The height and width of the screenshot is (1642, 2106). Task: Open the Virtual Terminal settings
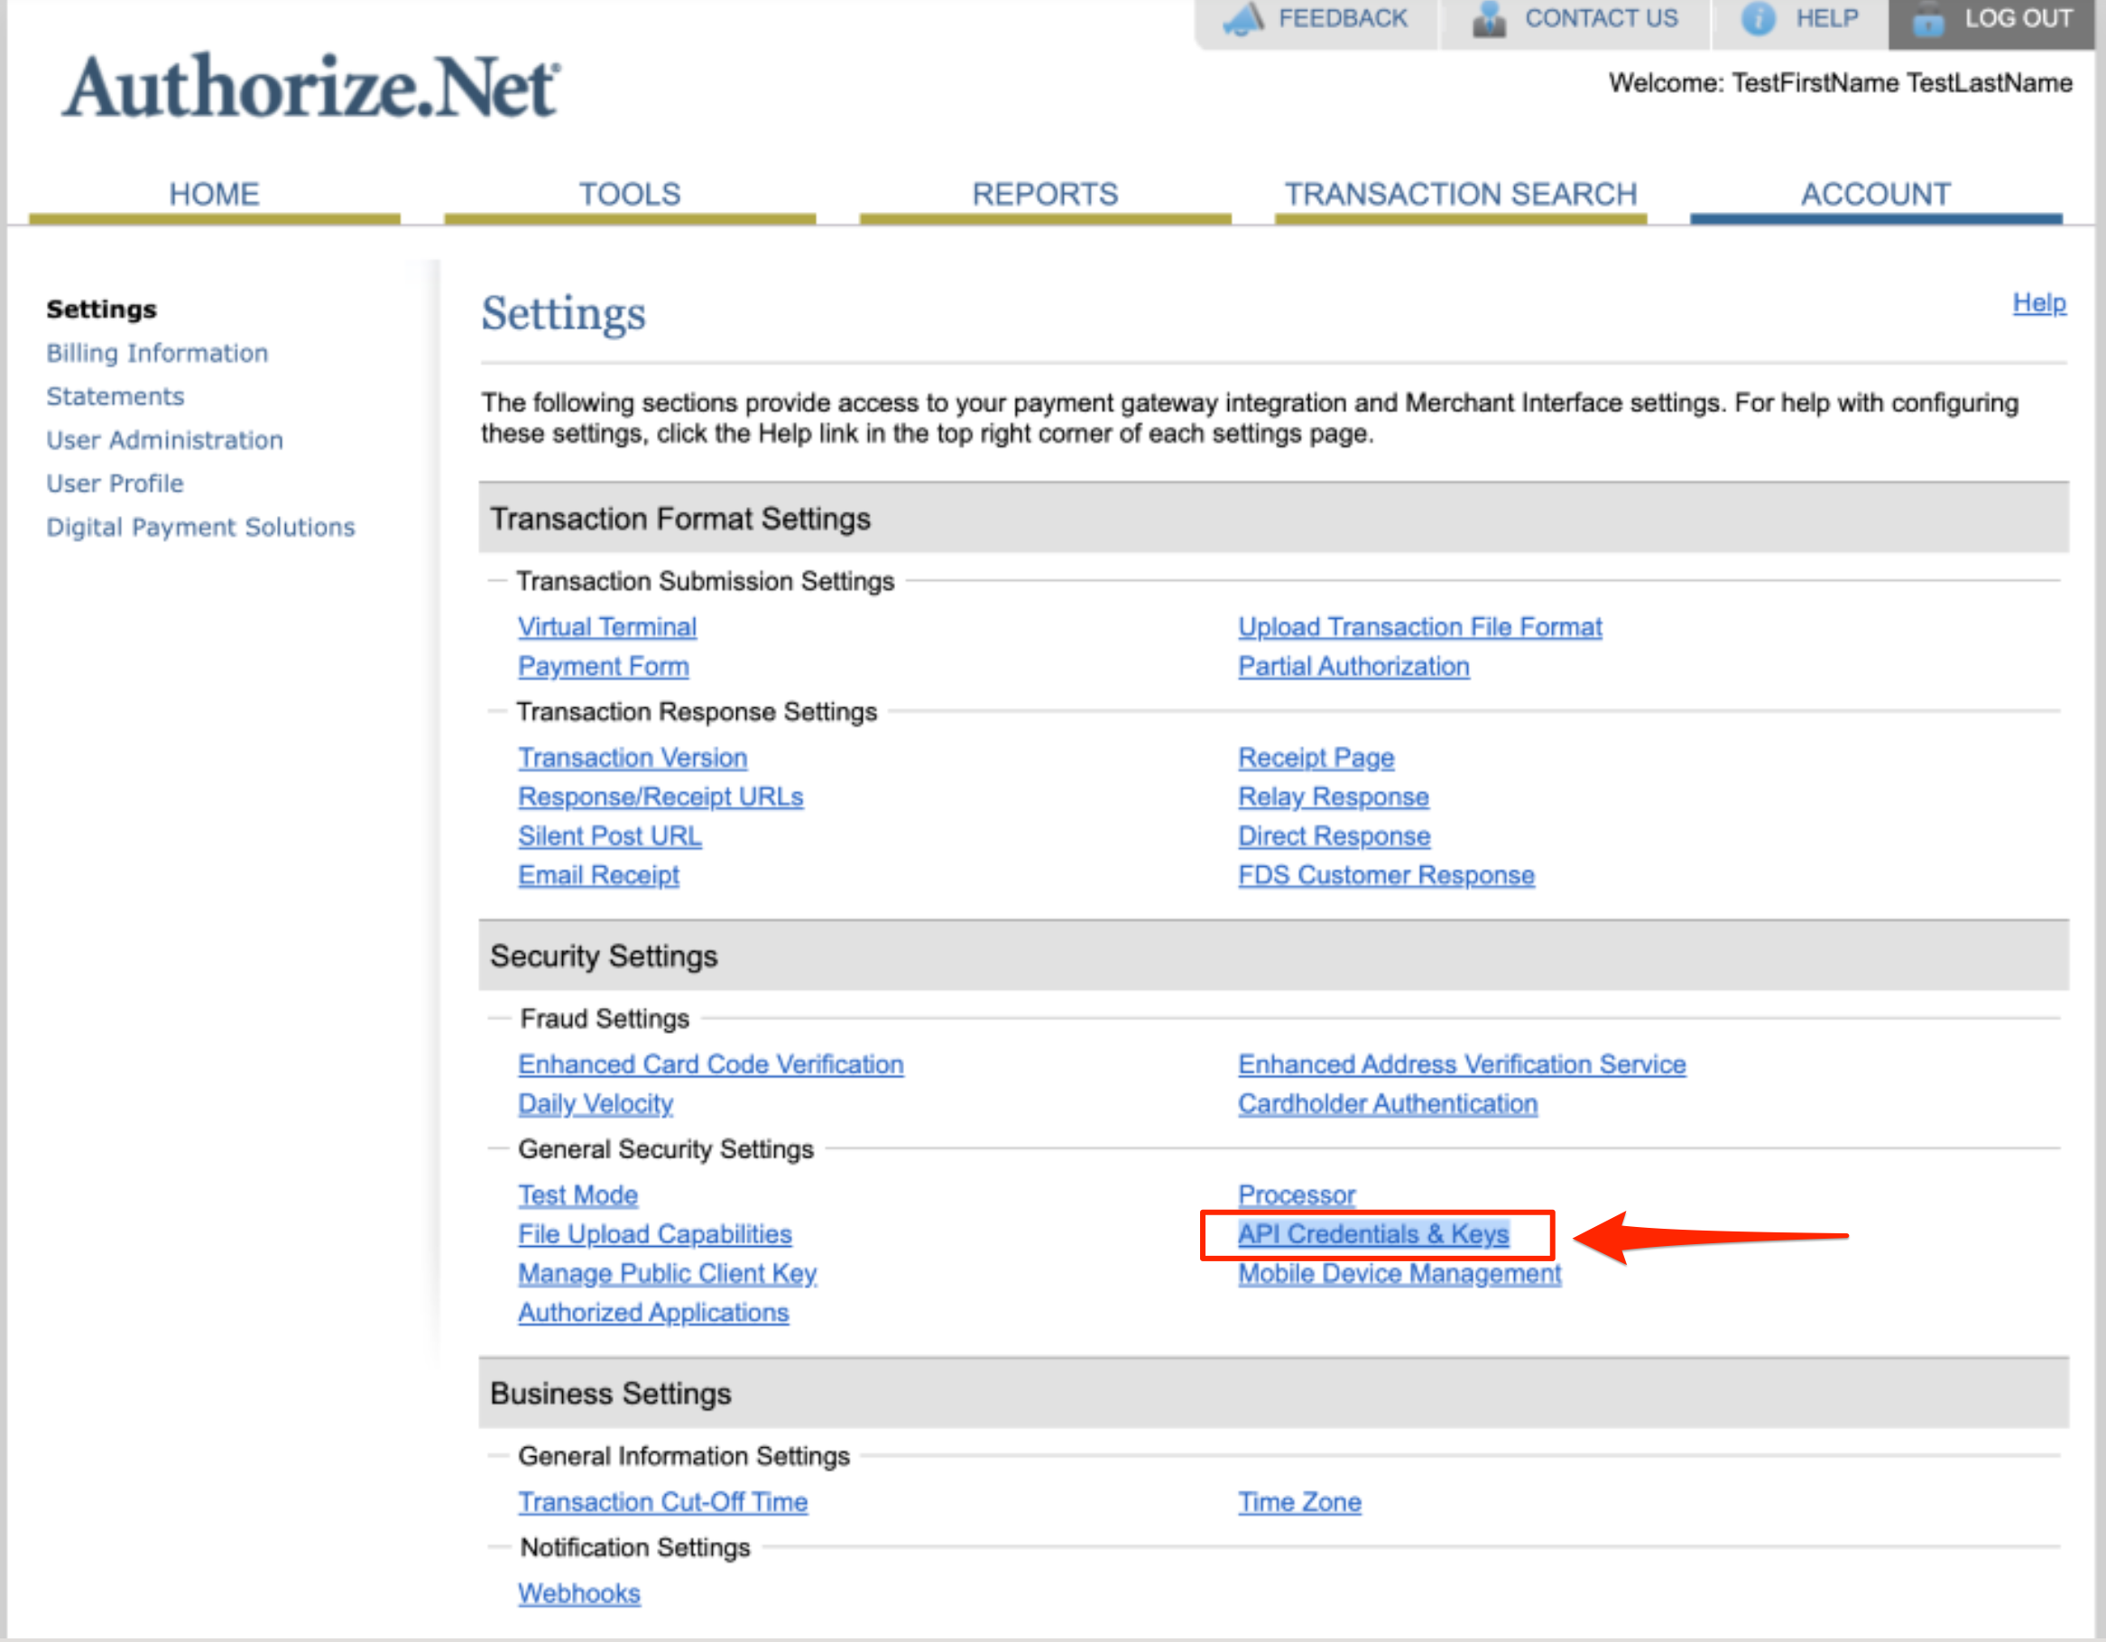click(606, 627)
